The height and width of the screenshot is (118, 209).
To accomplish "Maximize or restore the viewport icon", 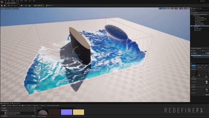I will (x=189, y=9).
